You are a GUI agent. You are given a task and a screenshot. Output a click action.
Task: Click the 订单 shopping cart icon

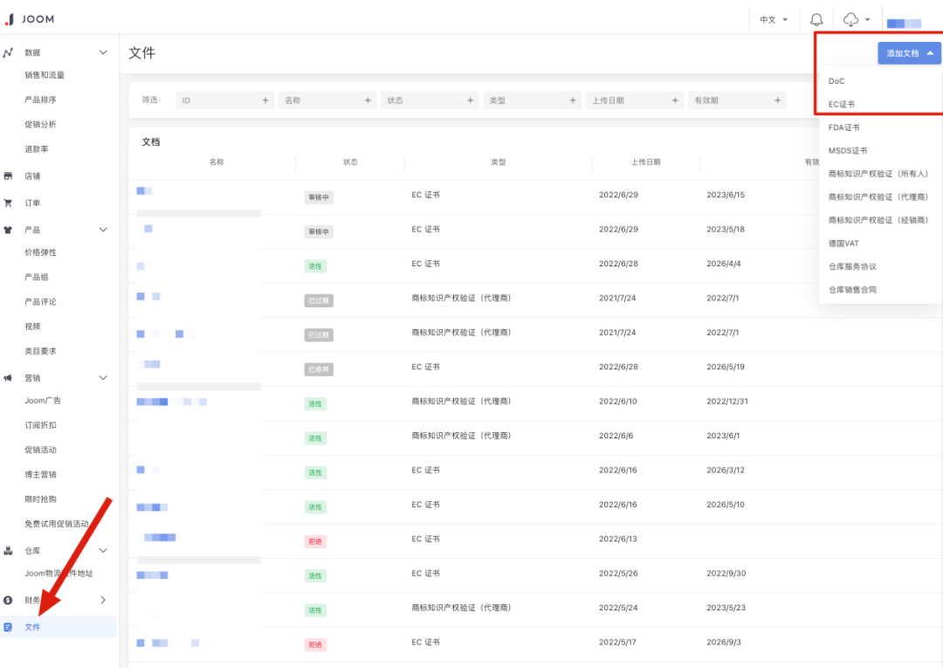9,203
